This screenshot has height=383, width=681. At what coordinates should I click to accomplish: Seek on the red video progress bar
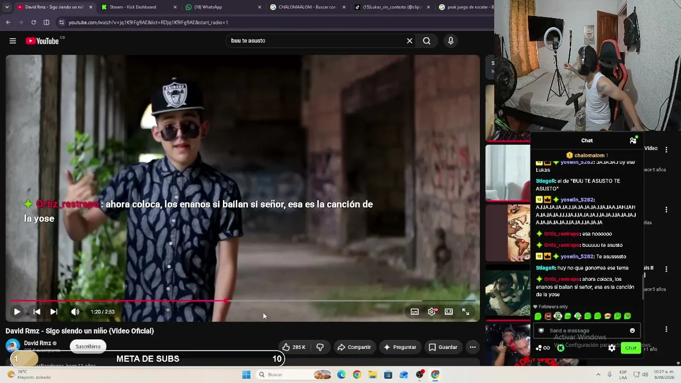point(243,301)
